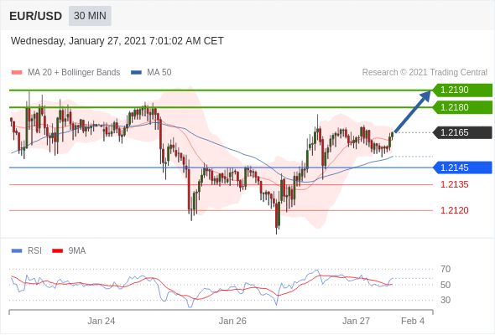Select the 1.2180 green resistance tag
The width and height of the screenshot is (495, 335).
(x=462, y=107)
